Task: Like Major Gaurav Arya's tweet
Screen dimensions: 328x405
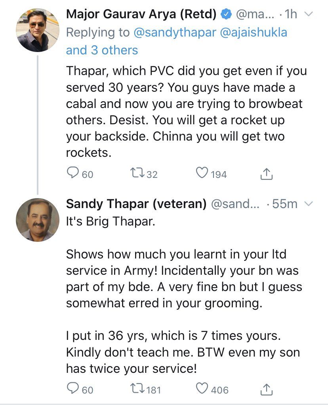Action: tap(202, 174)
